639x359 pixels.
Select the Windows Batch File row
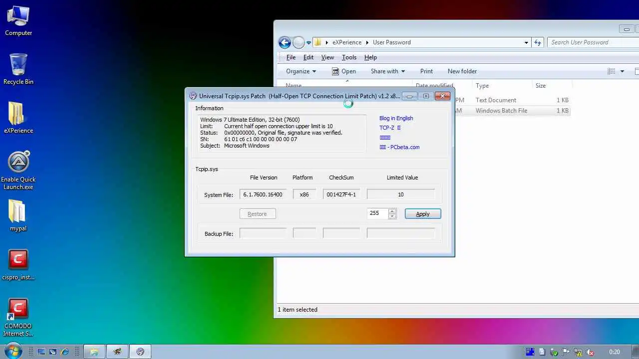coord(512,111)
